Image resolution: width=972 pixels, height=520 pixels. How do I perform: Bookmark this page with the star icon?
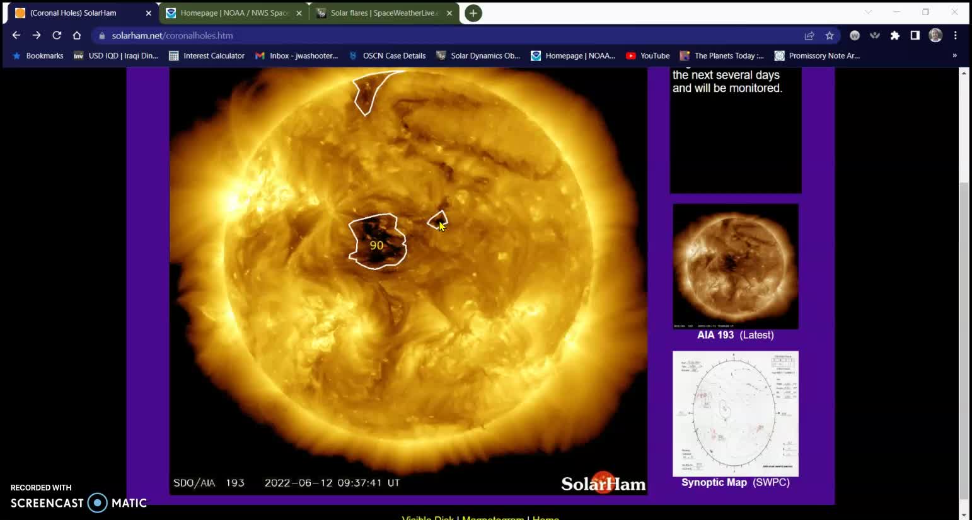(830, 36)
